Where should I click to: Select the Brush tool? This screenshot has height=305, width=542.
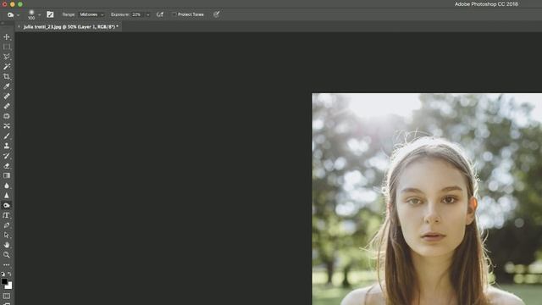(x=7, y=136)
